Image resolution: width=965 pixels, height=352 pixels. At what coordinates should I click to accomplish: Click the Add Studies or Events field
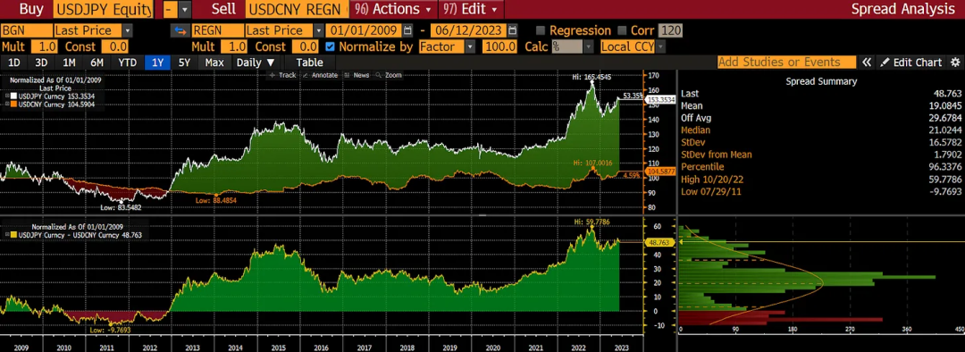tap(786, 63)
